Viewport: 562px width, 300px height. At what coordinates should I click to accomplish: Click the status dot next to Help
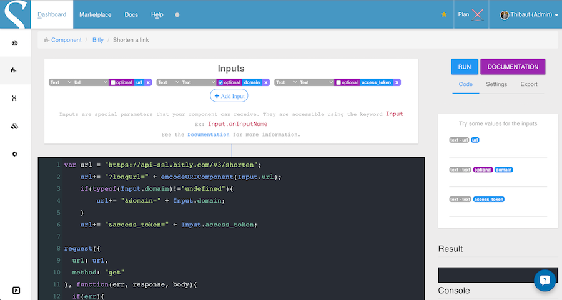click(177, 15)
